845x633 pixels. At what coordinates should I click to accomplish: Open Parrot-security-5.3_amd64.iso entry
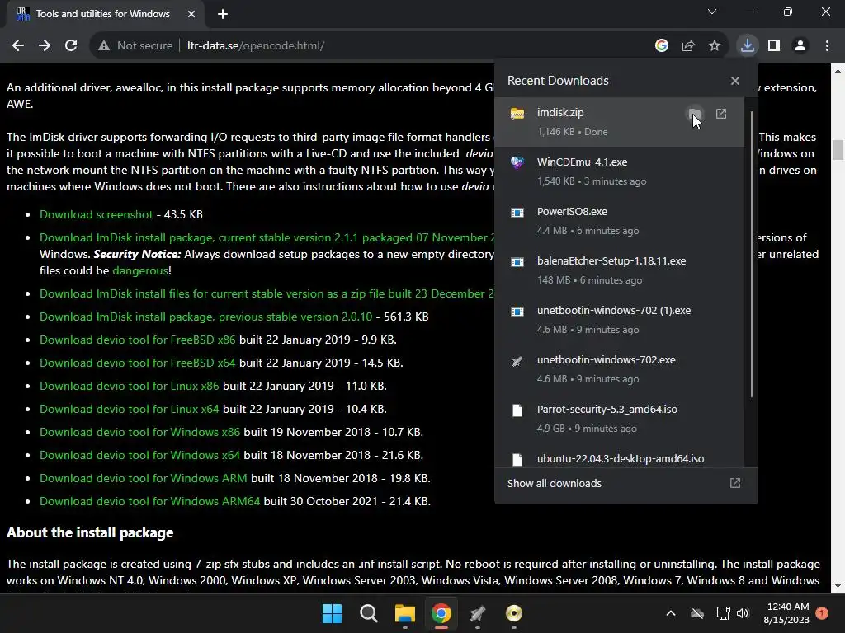619,419
